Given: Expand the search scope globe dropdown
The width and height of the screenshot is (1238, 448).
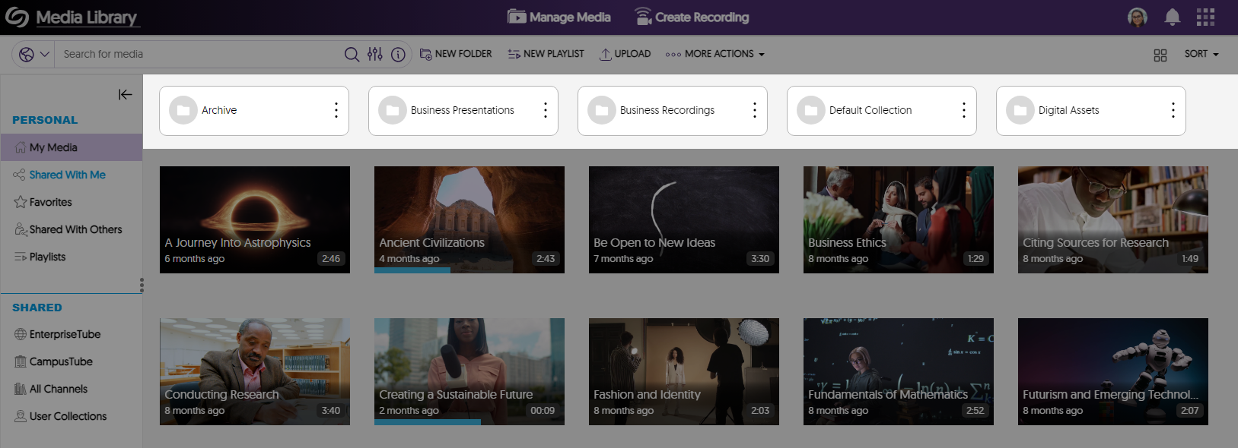Looking at the screenshot, I should (34, 54).
